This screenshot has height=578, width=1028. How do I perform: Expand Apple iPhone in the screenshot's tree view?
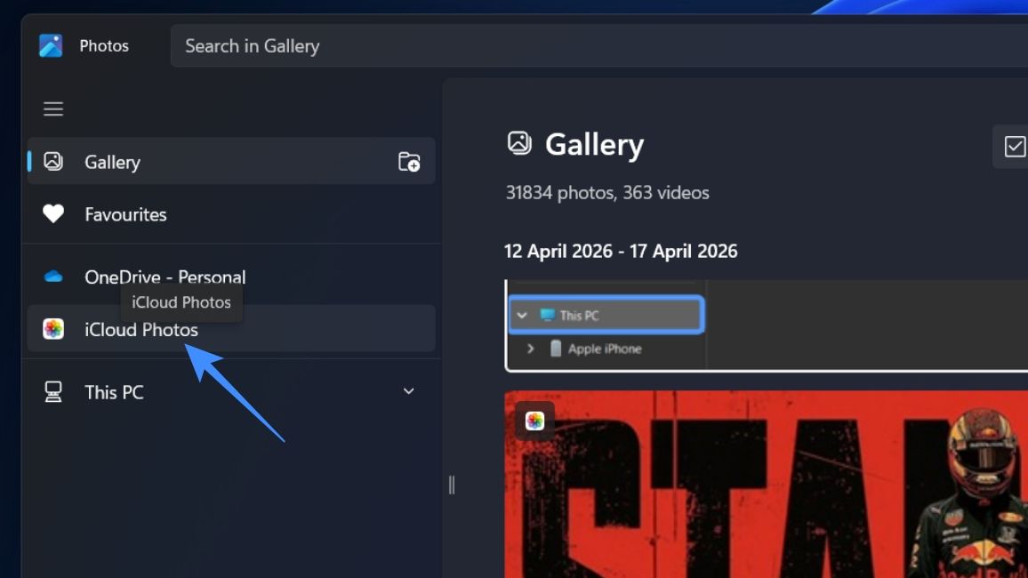[531, 349]
